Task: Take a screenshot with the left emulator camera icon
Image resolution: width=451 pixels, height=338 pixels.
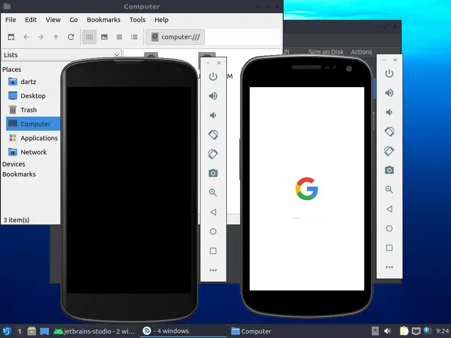Action: tap(213, 173)
